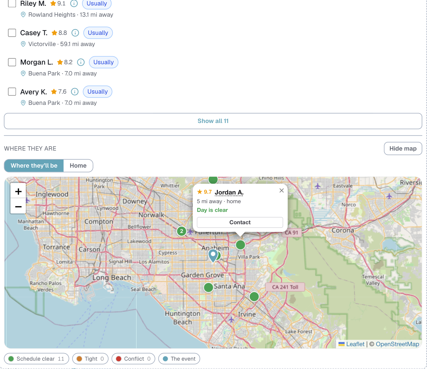Check the box for Morgan L.
This screenshot has width=427, height=369.
12,62
